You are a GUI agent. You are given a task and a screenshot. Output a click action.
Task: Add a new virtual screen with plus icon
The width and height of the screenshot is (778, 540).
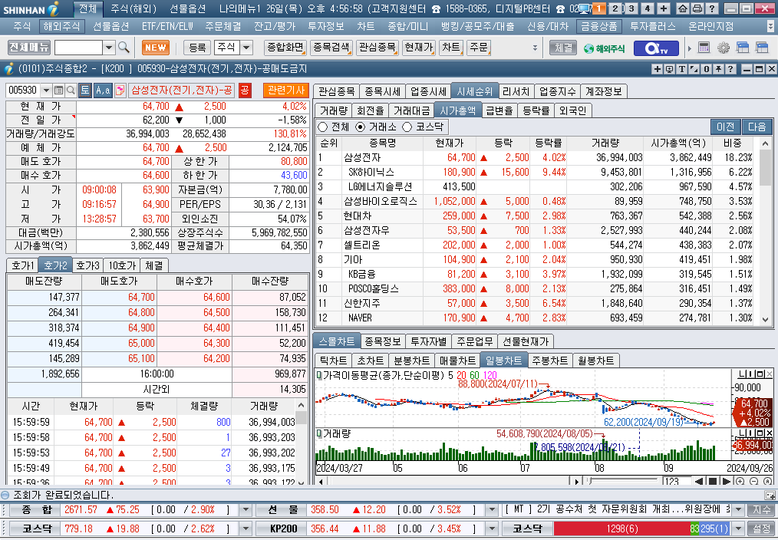click(664, 8)
